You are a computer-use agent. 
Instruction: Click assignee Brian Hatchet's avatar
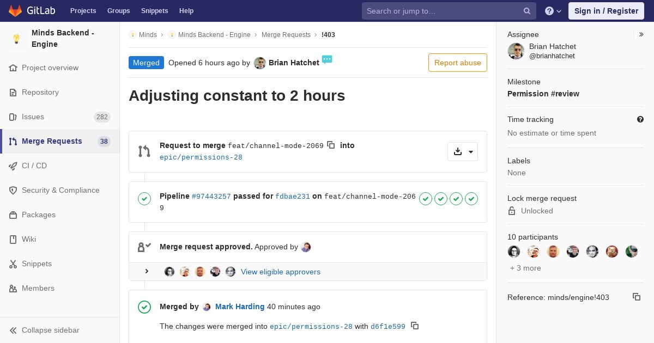coord(516,51)
